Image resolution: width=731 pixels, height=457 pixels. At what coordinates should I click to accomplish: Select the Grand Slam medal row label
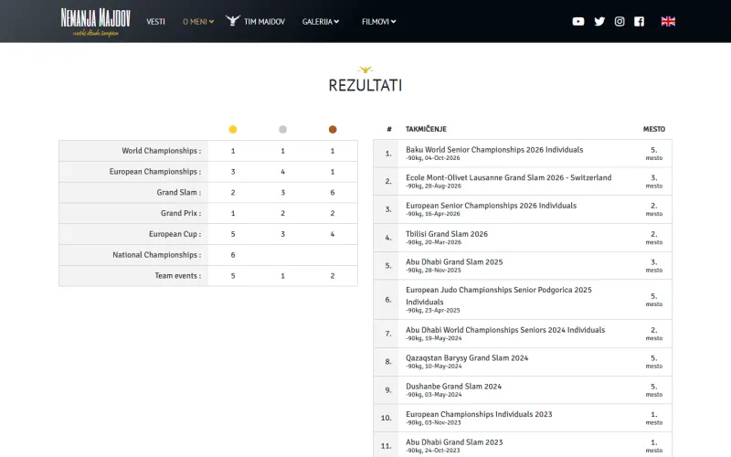click(x=179, y=192)
